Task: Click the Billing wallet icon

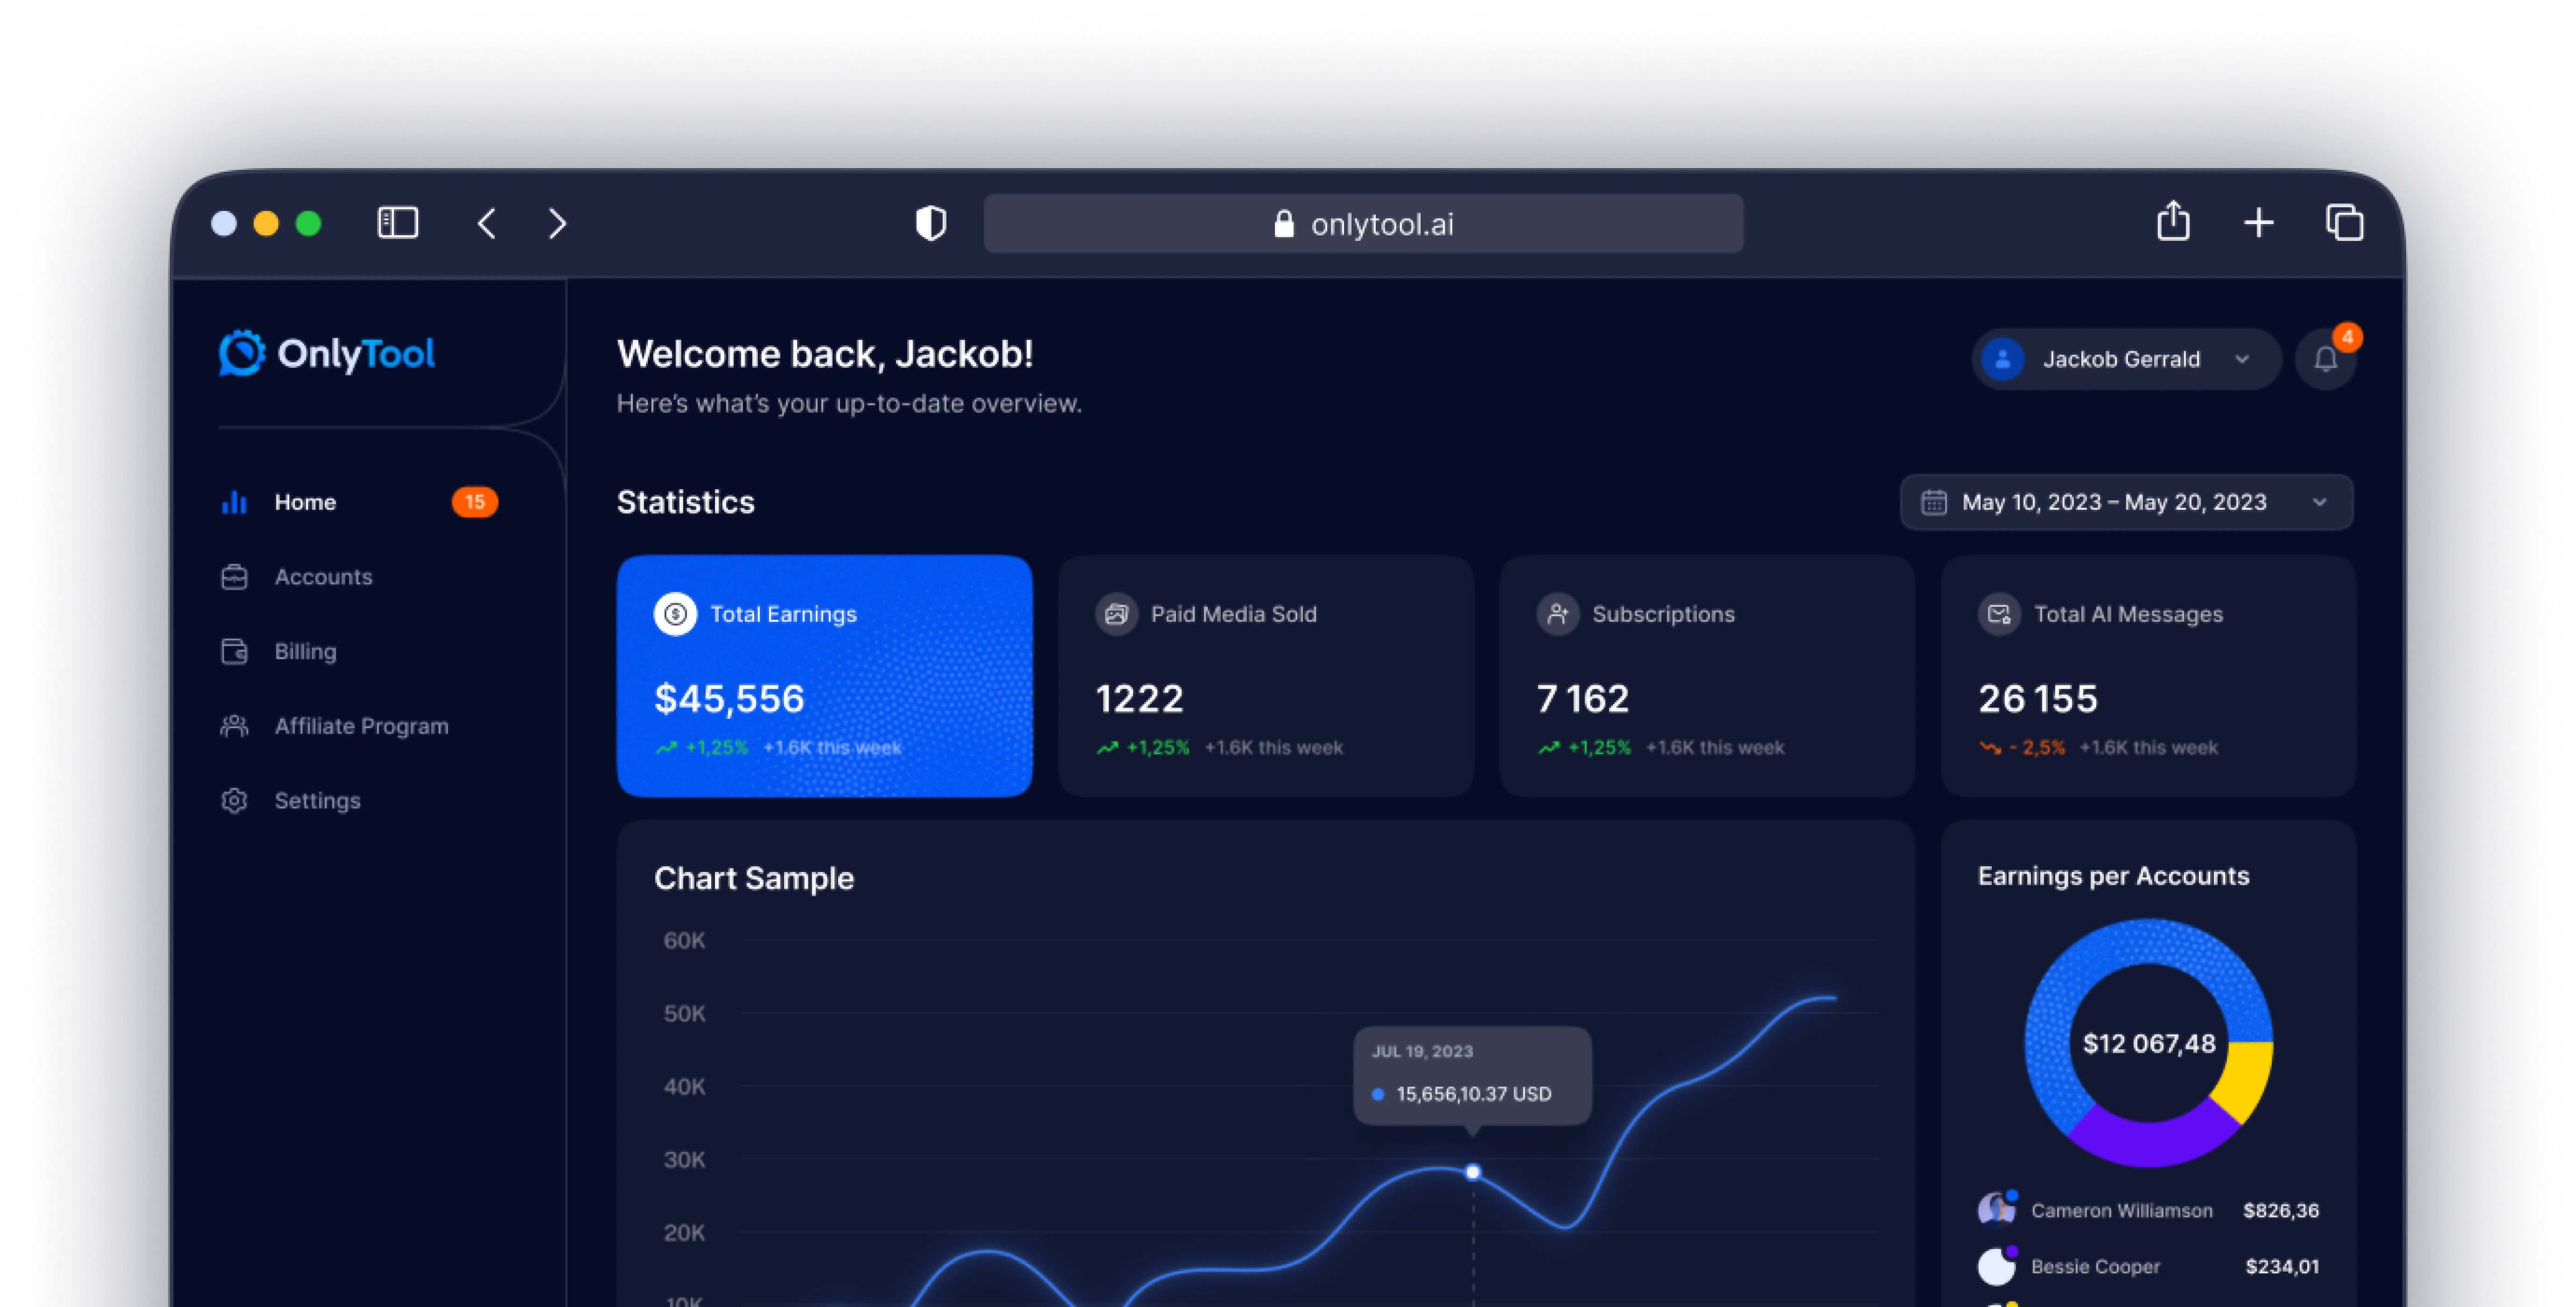Action: click(x=234, y=651)
